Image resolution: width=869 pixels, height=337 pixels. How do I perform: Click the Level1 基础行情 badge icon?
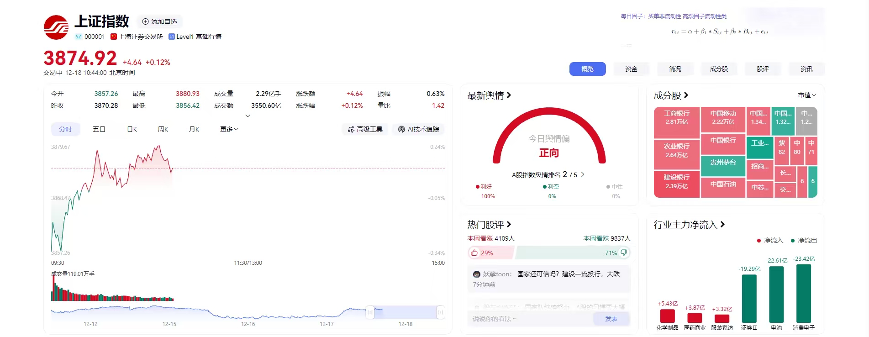click(x=172, y=37)
